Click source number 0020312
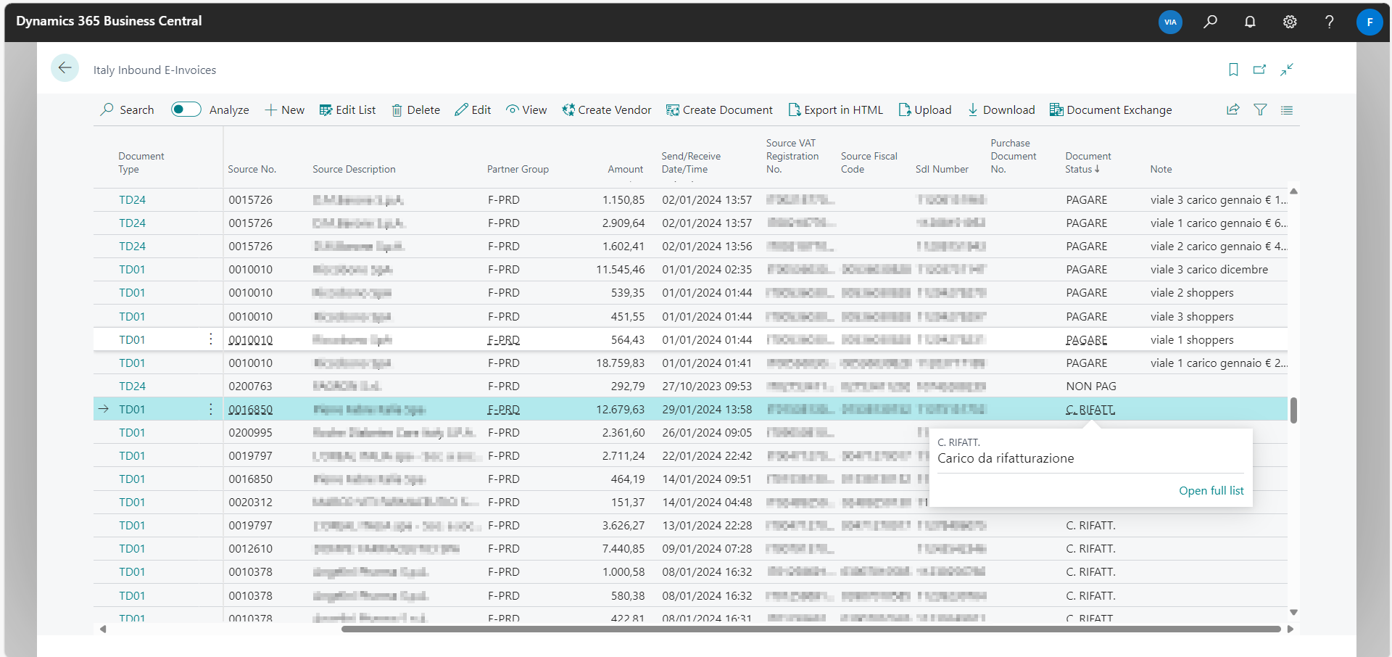 (x=251, y=502)
